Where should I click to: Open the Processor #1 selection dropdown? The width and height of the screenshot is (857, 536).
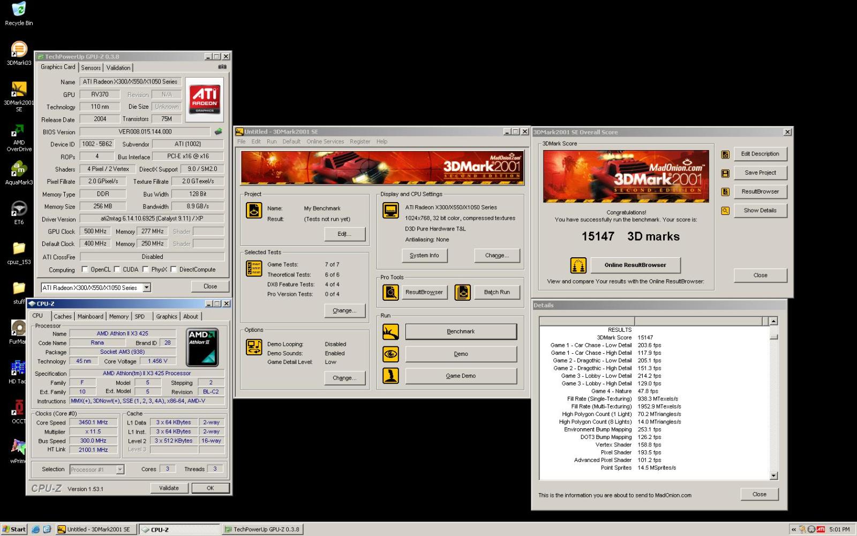pyautogui.click(x=120, y=470)
